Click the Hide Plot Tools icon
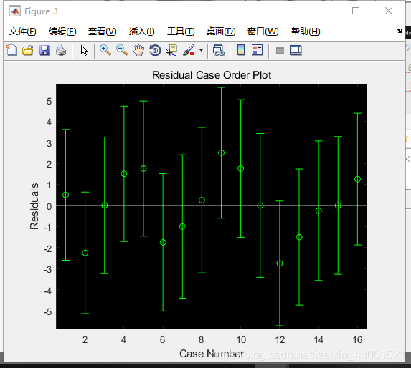 280,50
